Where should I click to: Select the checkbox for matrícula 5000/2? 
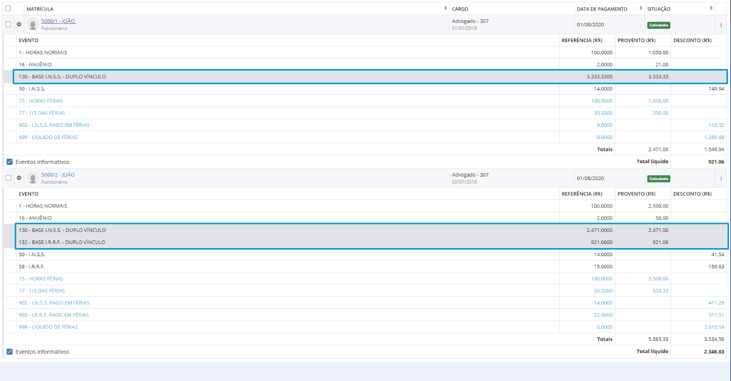[x=8, y=178]
